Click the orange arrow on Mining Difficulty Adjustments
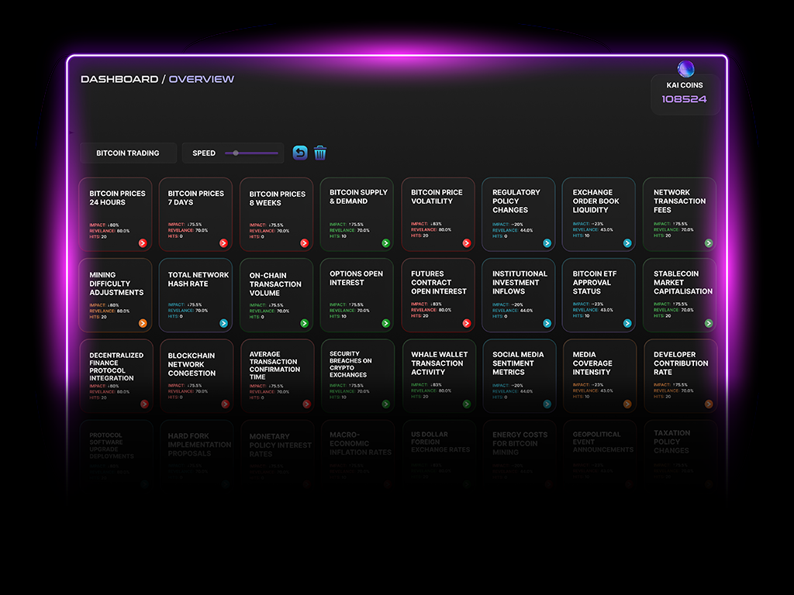Image resolution: width=794 pixels, height=595 pixels. tap(143, 323)
